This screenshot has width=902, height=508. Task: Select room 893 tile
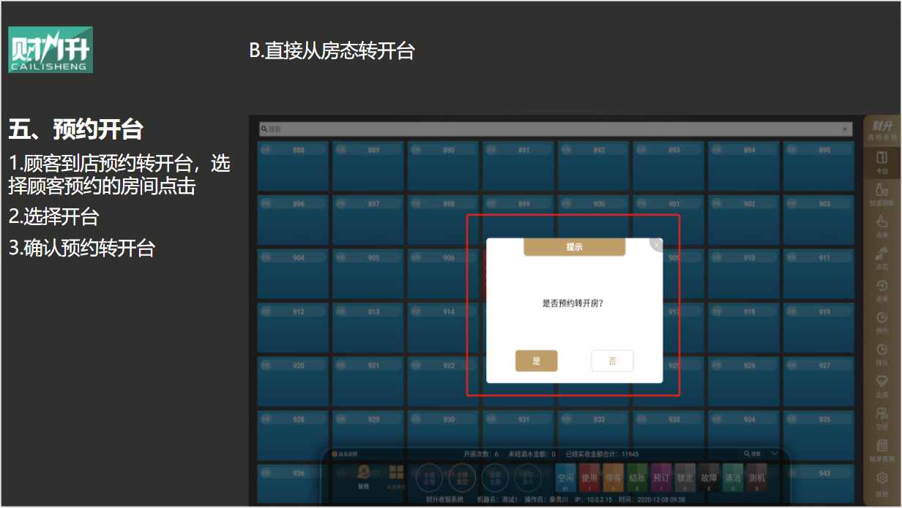tap(669, 166)
